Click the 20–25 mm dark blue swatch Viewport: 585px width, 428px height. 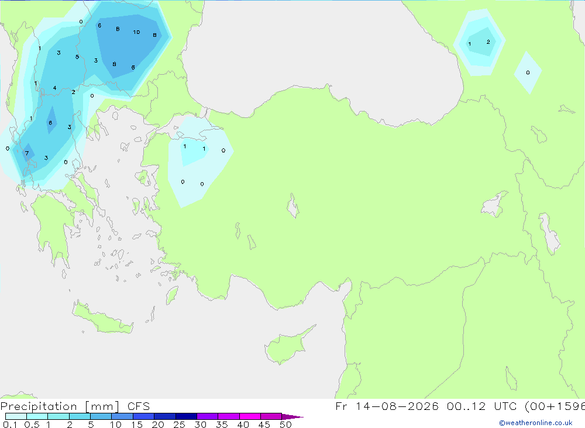(165, 416)
